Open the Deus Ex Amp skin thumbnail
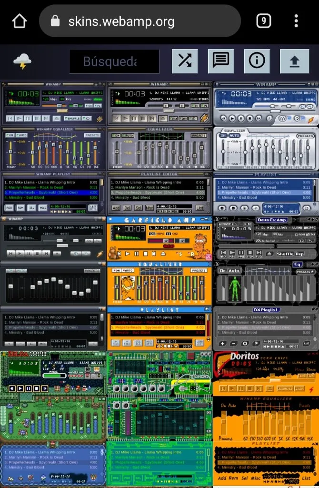Image resolution: width=319 pixels, height=488 pixels. (x=266, y=284)
